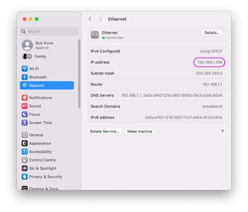Click the Network globe icon
Viewport: 248px width, 212px height.
pyautogui.click(x=25, y=85)
